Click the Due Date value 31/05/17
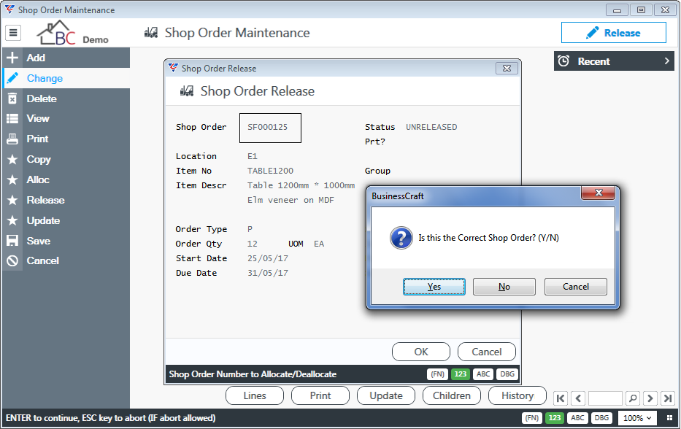 click(x=268, y=273)
